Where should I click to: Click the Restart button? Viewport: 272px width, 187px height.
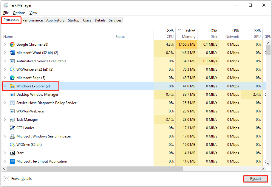point(256,179)
